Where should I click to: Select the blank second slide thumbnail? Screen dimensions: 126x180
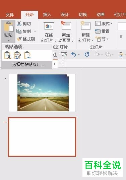(x=42, y=137)
